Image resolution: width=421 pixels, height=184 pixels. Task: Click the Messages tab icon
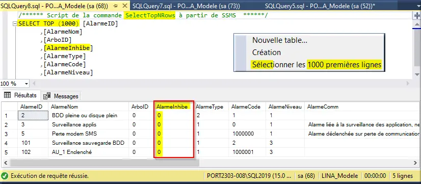point(47,96)
